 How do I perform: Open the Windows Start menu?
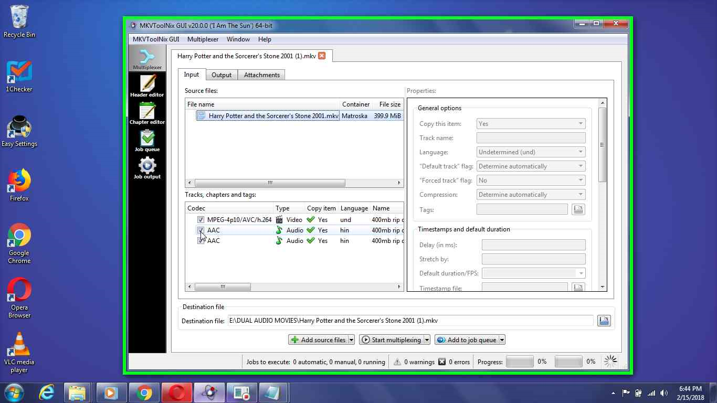coord(14,393)
